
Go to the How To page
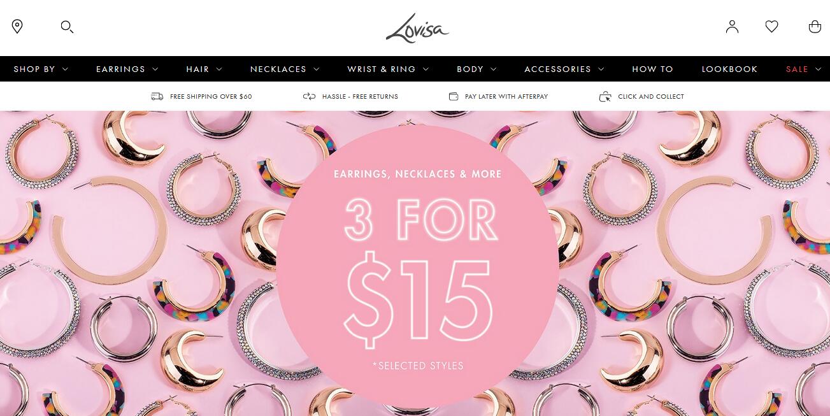point(652,69)
